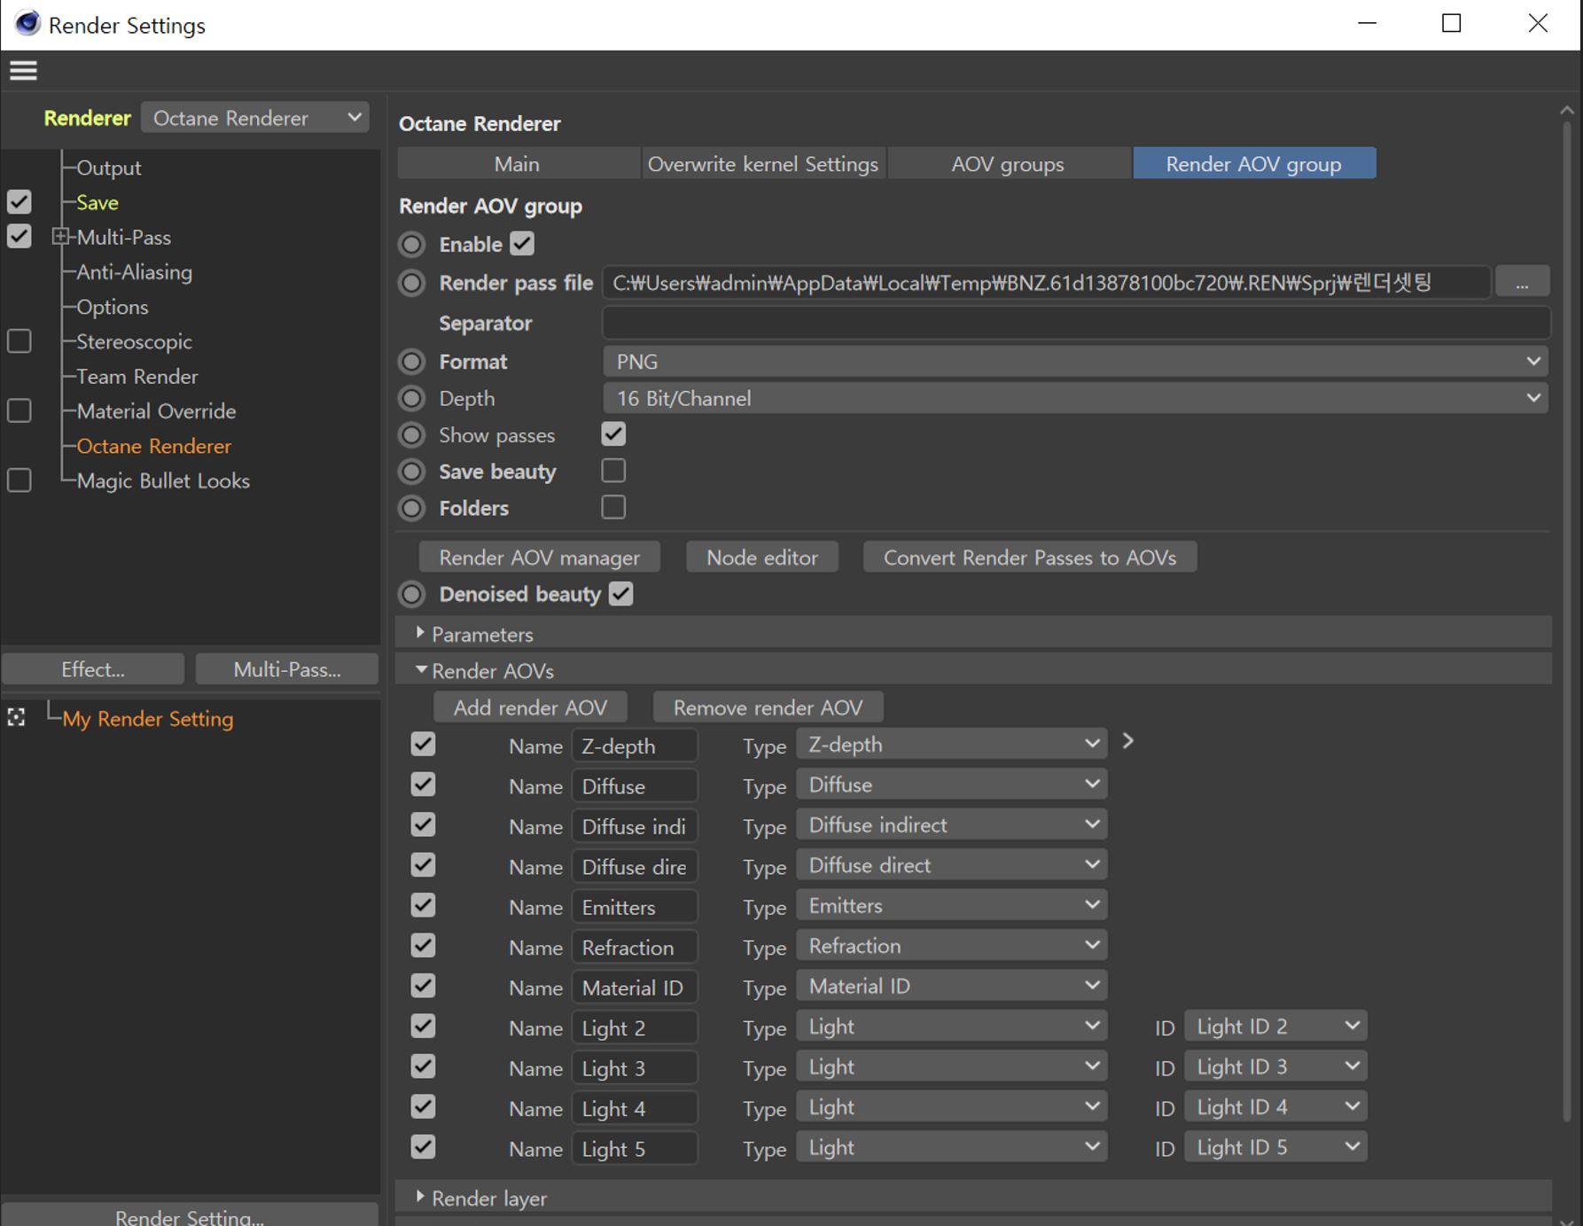Click the animation dot next to Depth
The image size is (1583, 1226).
(x=411, y=399)
